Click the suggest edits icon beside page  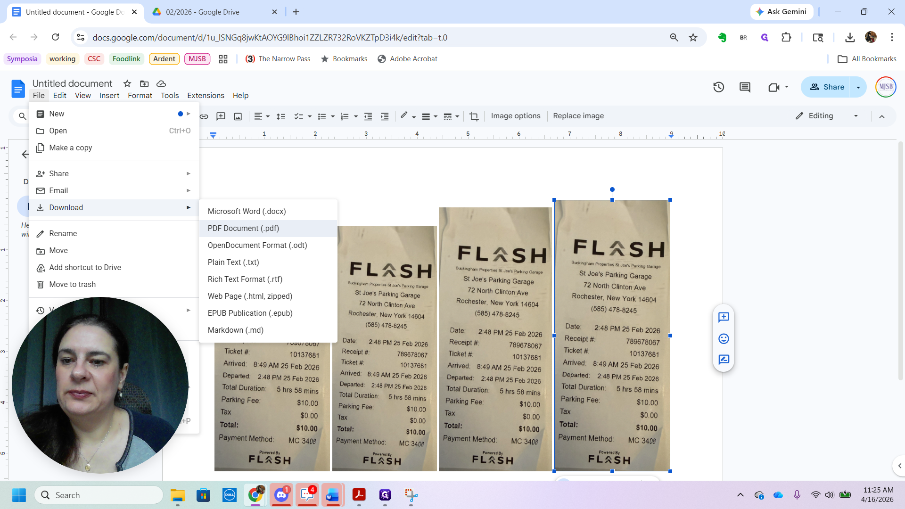(x=724, y=360)
